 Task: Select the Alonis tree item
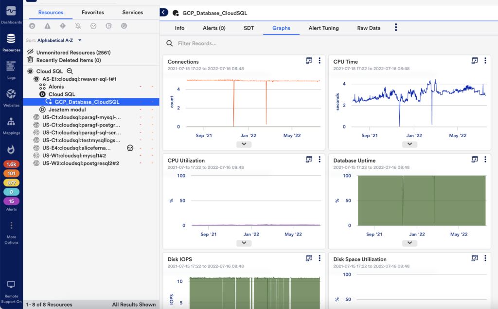point(56,87)
